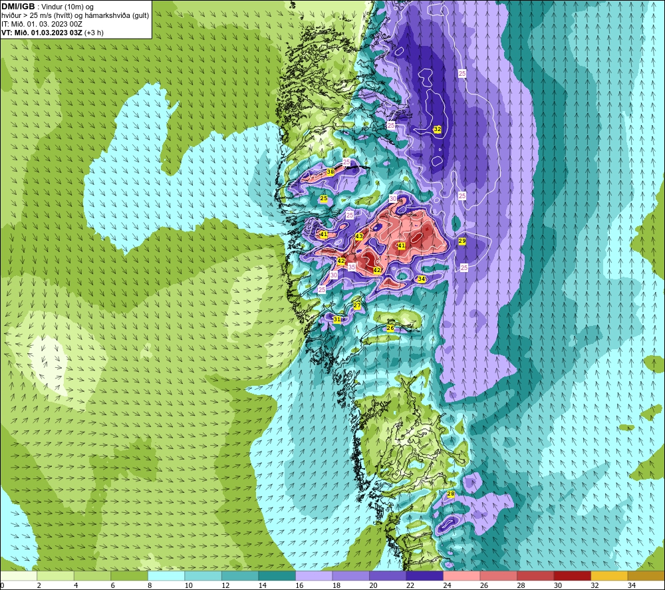The width and height of the screenshot is (665, 590).
Task: Click the dark indigo swatch between 22 and 24
Action: point(424,575)
